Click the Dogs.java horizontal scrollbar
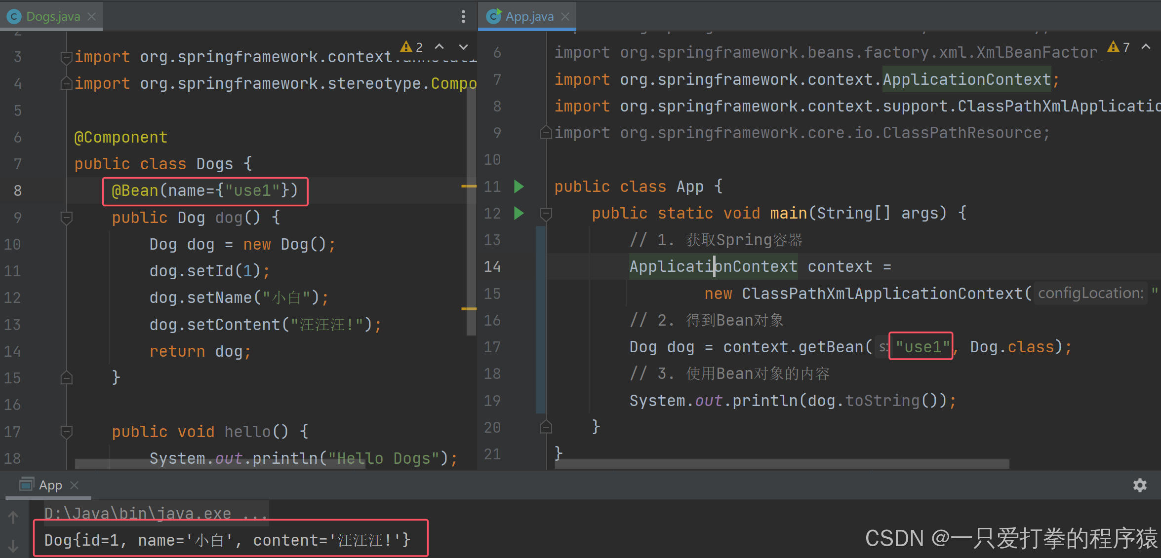The height and width of the screenshot is (558, 1161). [x=220, y=464]
